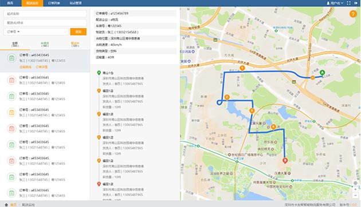Toggle fullscreen with the expand icon
The width and height of the screenshot is (361, 207).
click(x=348, y=3)
